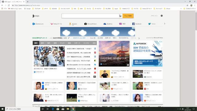
Task: Open マネー in the category bar
Action: (115, 38)
